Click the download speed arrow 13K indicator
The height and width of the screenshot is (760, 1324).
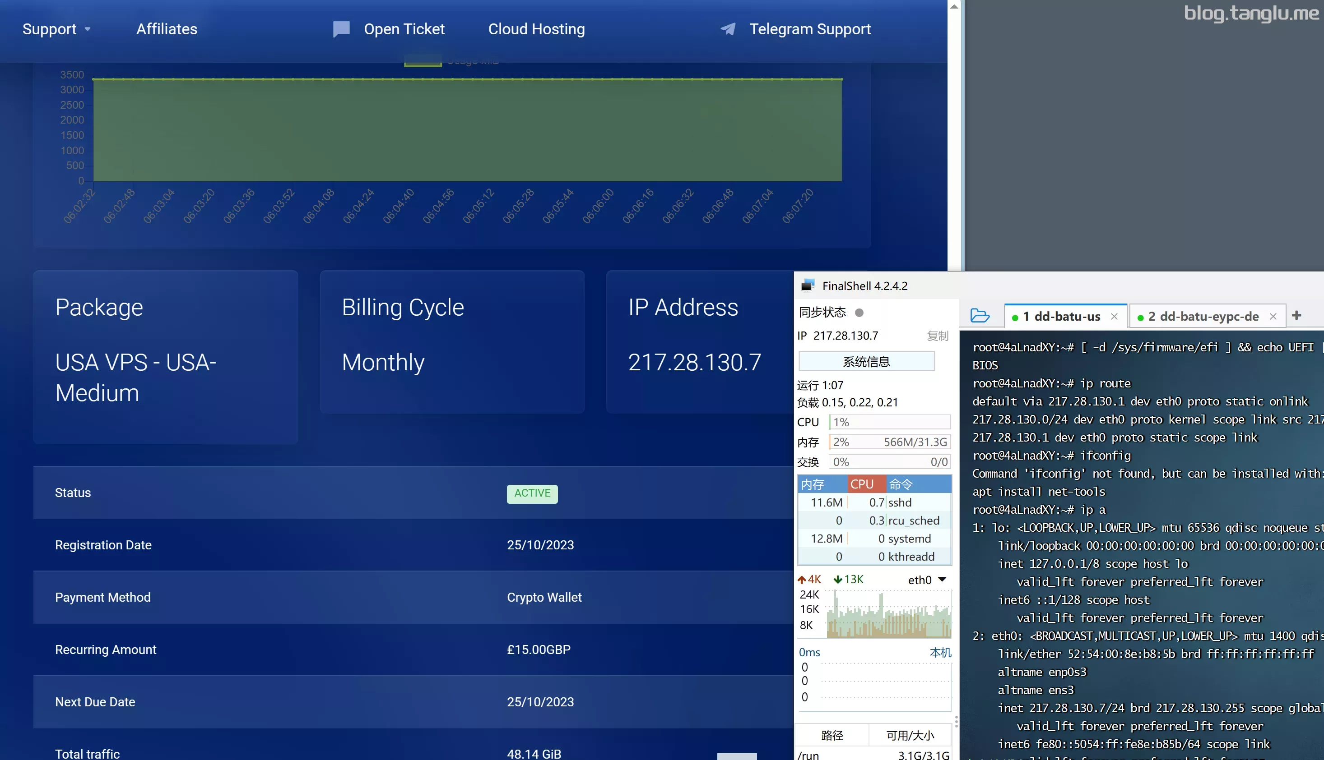848,580
